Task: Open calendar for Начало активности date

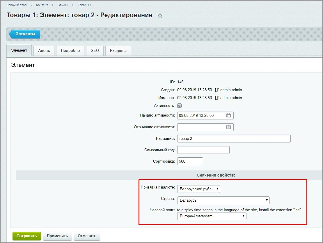Action: pyautogui.click(x=228, y=115)
